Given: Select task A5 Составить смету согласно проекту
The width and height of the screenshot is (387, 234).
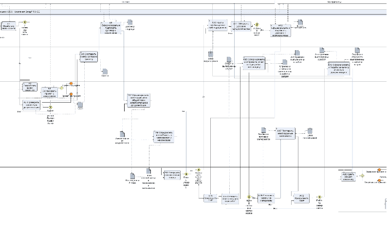Looking at the screenshot, I should click(89, 57).
